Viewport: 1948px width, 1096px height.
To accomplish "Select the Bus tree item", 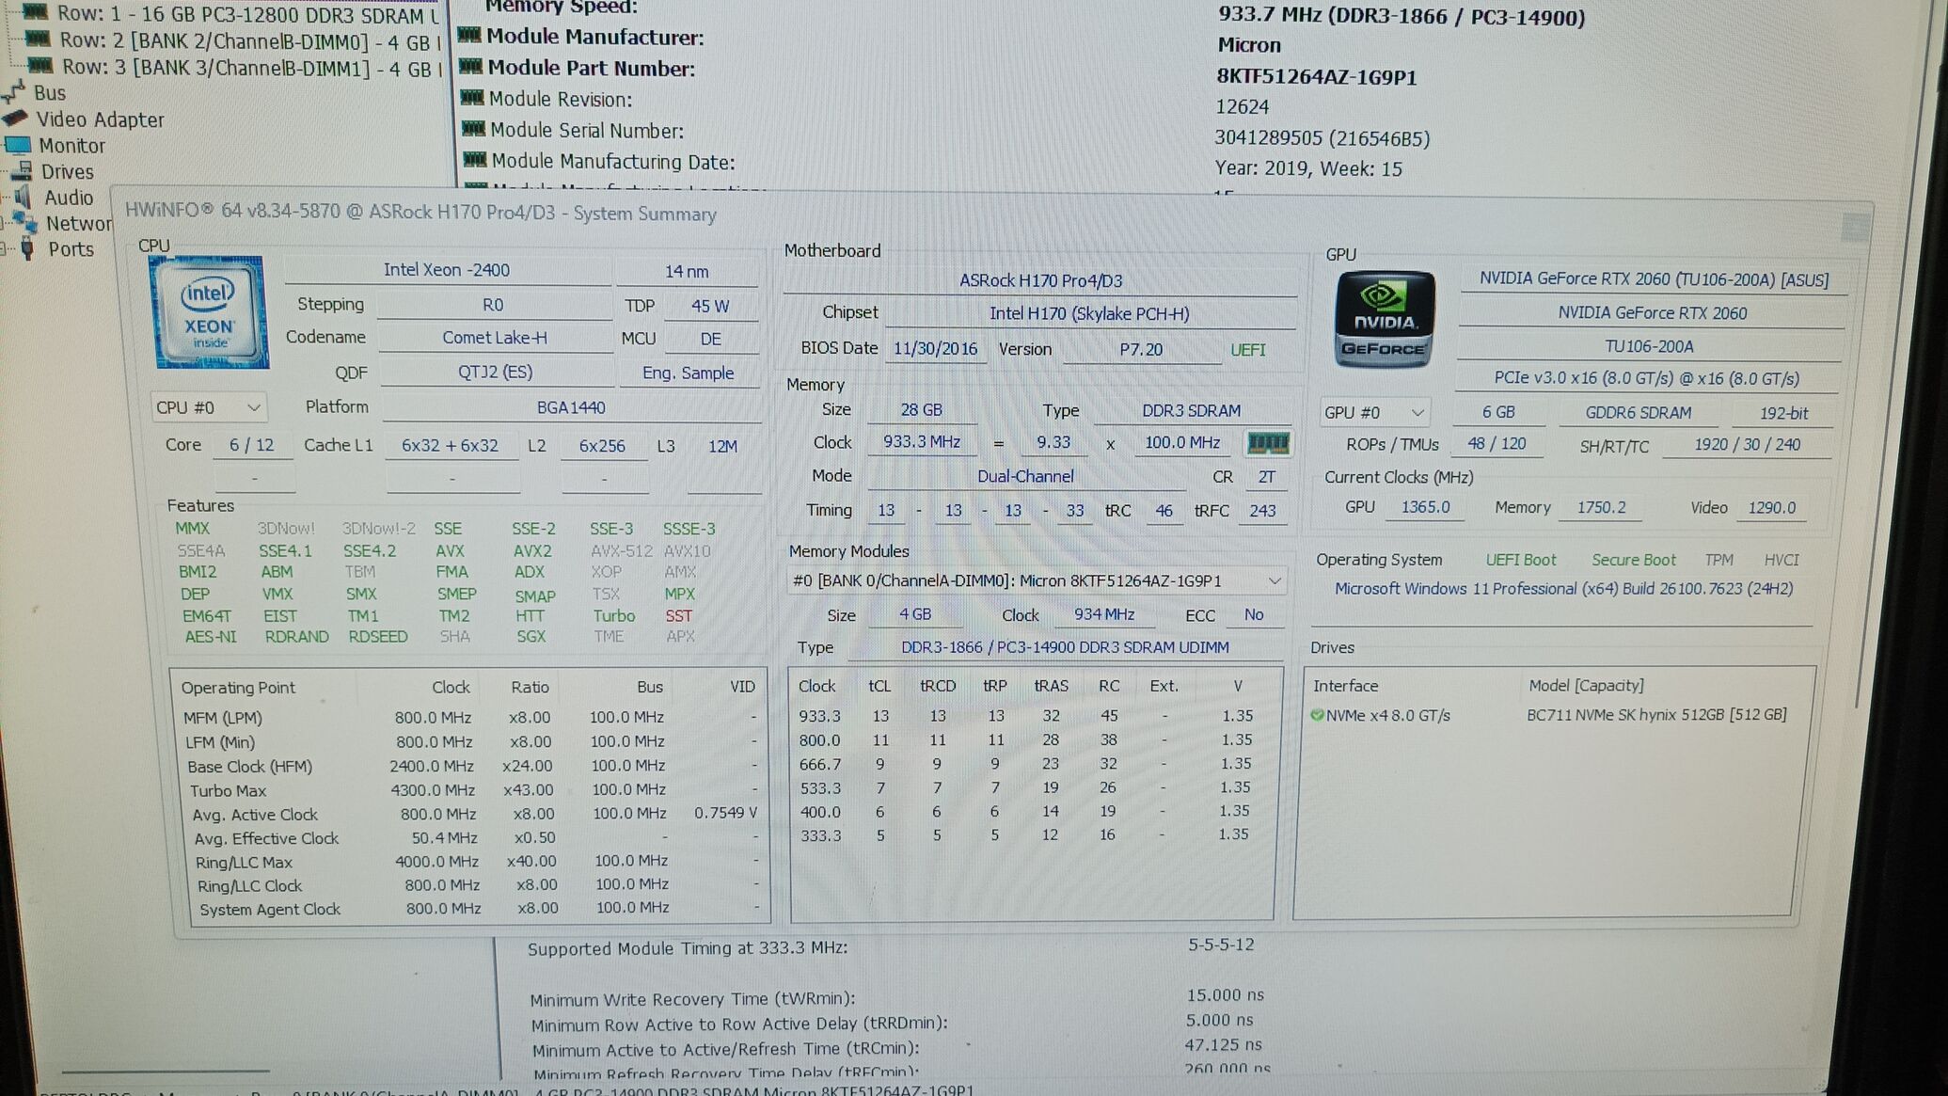I will [x=37, y=92].
